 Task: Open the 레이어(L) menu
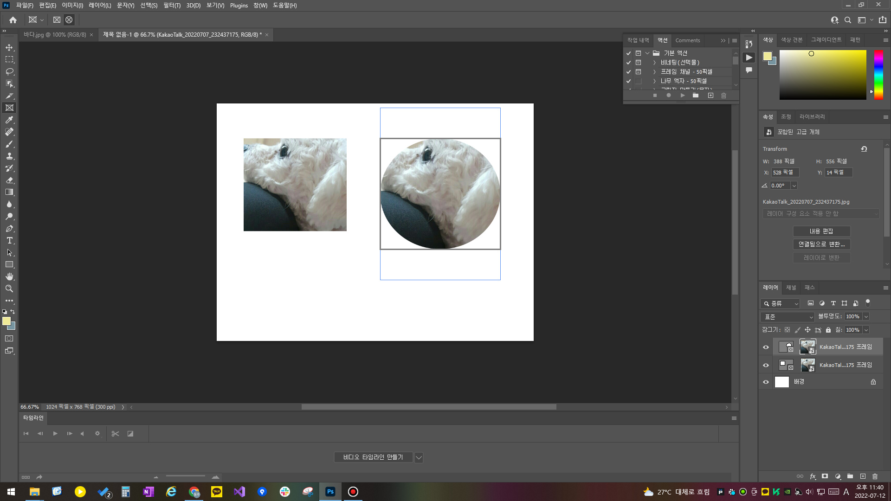pos(100,6)
